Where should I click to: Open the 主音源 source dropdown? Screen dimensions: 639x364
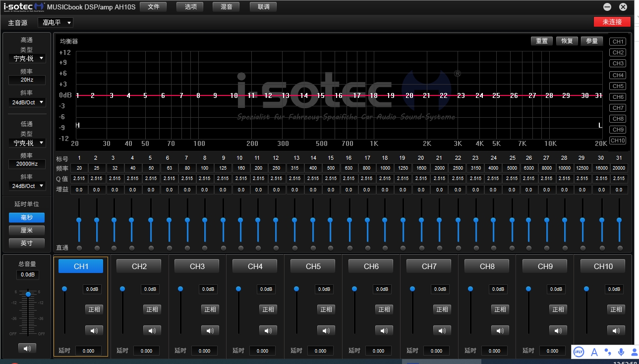pyautogui.click(x=56, y=23)
